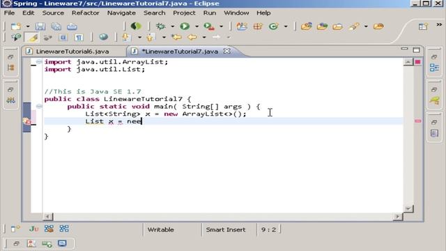Click the Run External Tools icon
The width and height of the screenshot is (446, 251).
tap(209, 26)
